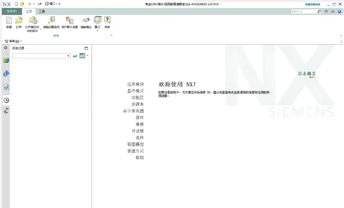Click the green return arrow in History panel
The width and height of the screenshot is (344, 208).
click(75, 56)
